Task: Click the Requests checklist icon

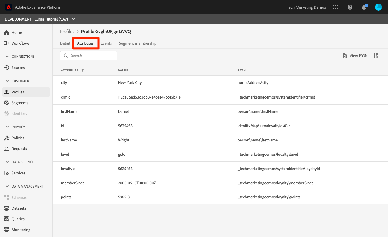Action: point(7,149)
